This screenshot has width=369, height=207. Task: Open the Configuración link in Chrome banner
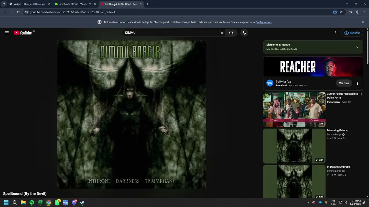pyautogui.click(x=263, y=22)
